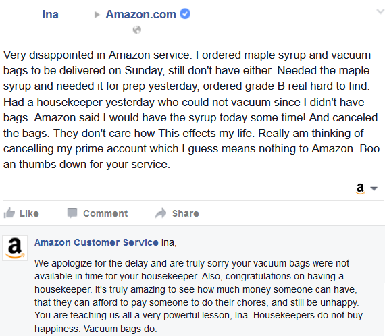Click the Share text label
The image size is (385, 336).
coord(186,213)
